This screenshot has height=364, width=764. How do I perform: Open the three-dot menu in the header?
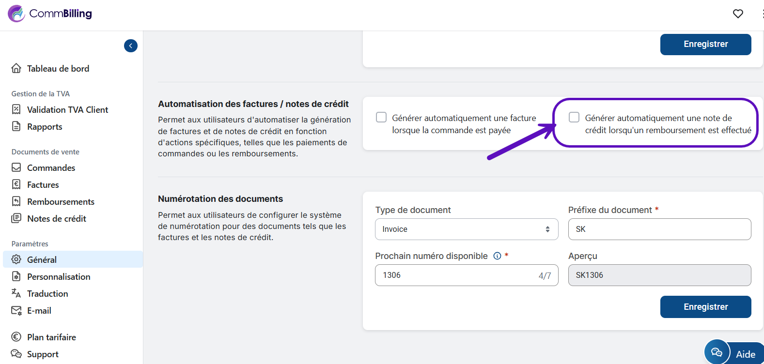763,14
